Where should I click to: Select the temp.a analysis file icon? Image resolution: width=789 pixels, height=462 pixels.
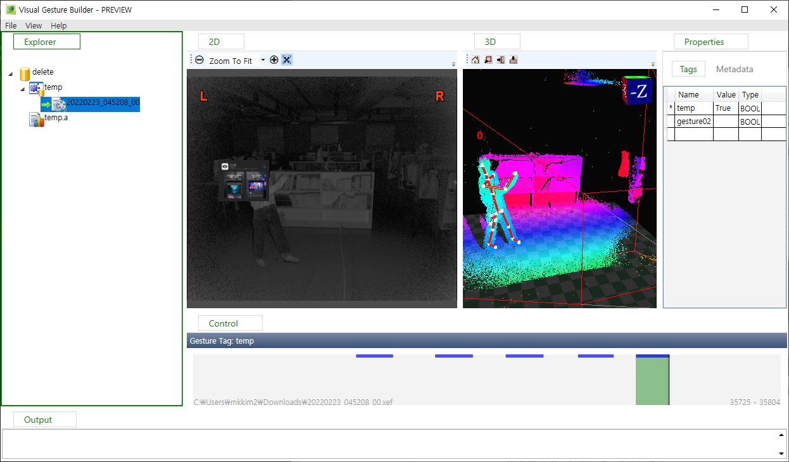coord(37,119)
